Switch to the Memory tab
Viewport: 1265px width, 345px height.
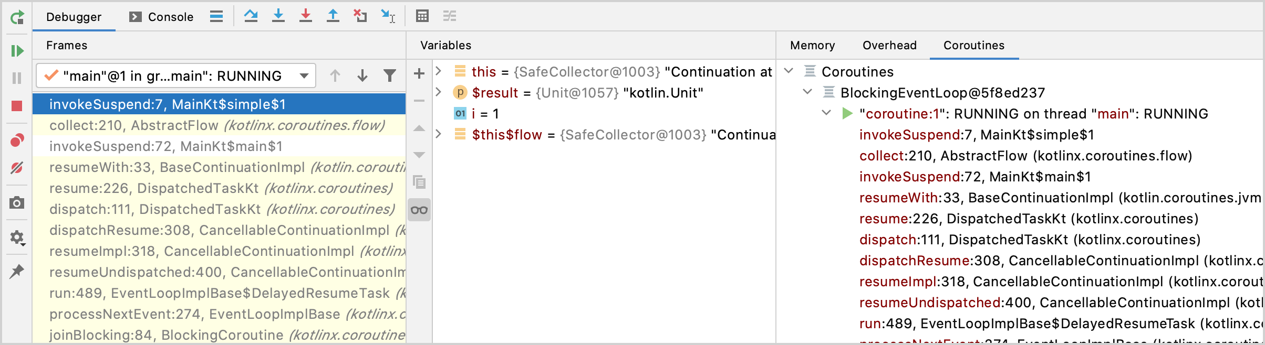coord(812,45)
